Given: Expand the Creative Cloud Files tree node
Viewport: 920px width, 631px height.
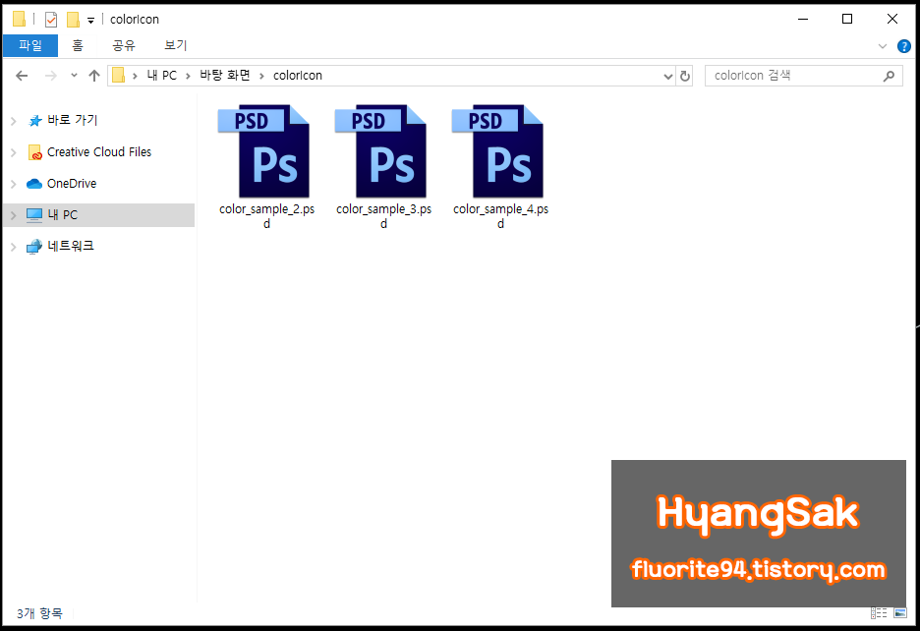Looking at the screenshot, I should coord(14,152).
